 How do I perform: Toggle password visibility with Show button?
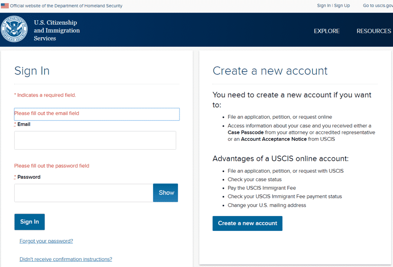point(165,193)
